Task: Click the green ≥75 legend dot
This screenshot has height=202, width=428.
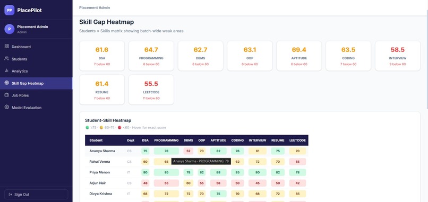Action: [x=87, y=128]
